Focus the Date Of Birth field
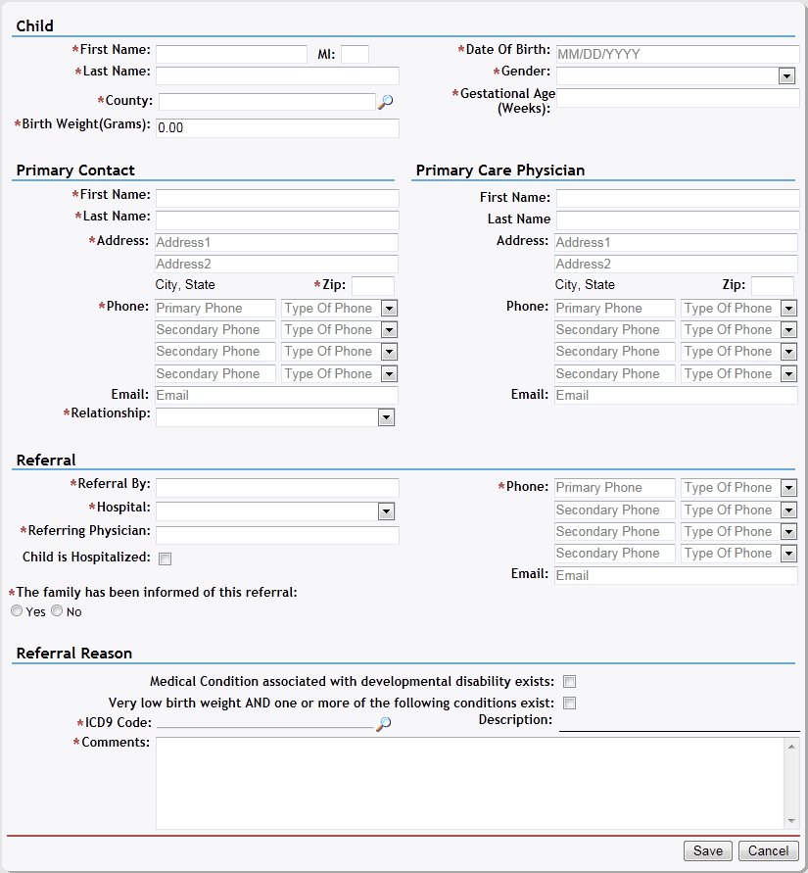Screen dimensions: 808x873 677,54
